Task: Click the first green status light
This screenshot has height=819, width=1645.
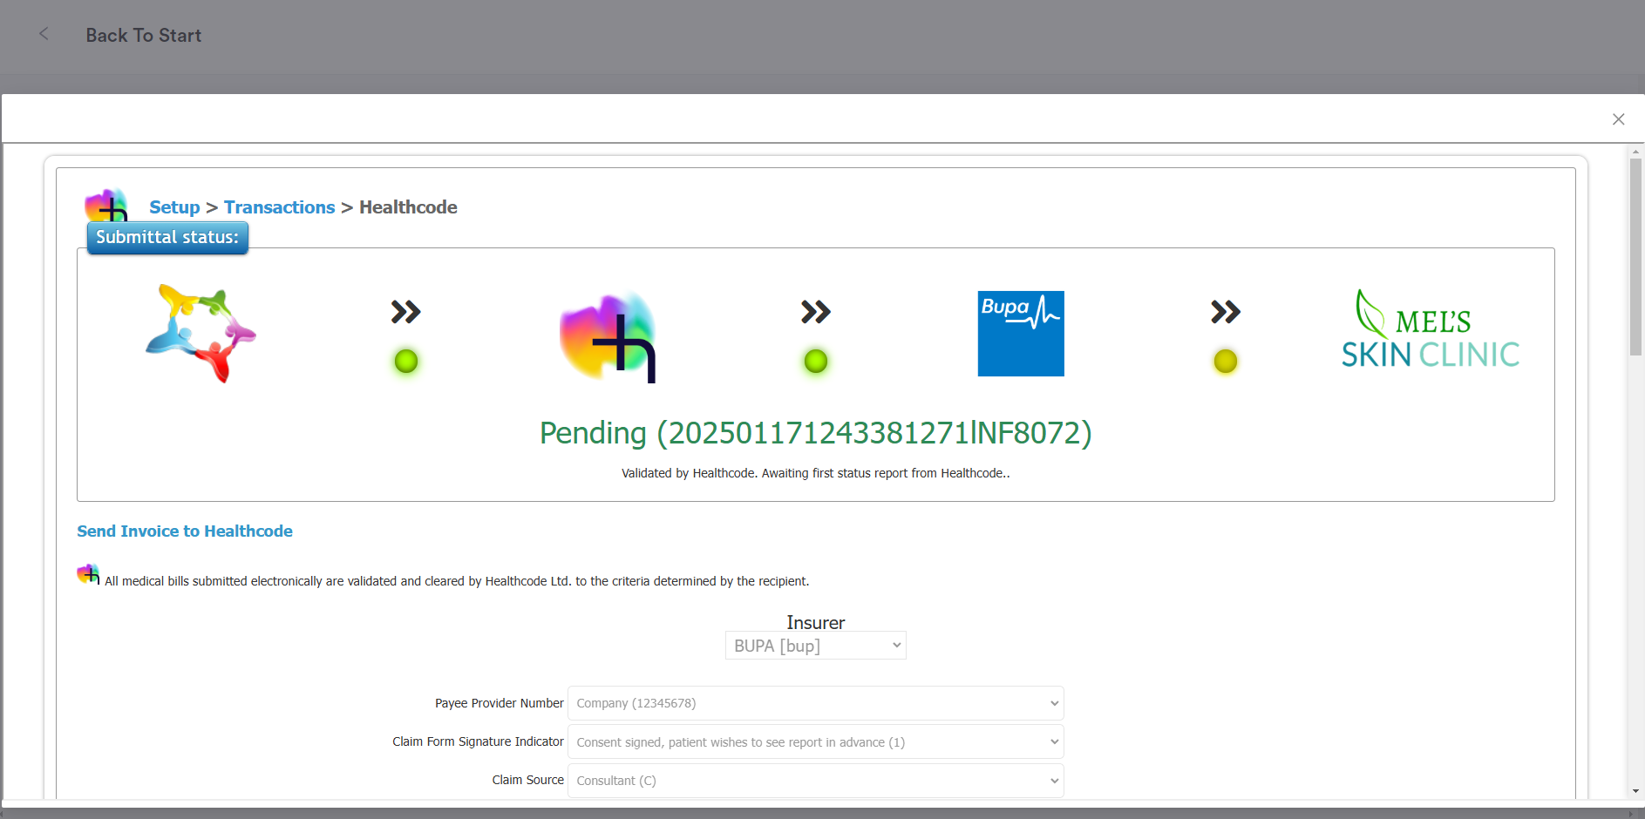Action: click(x=406, y=361)
